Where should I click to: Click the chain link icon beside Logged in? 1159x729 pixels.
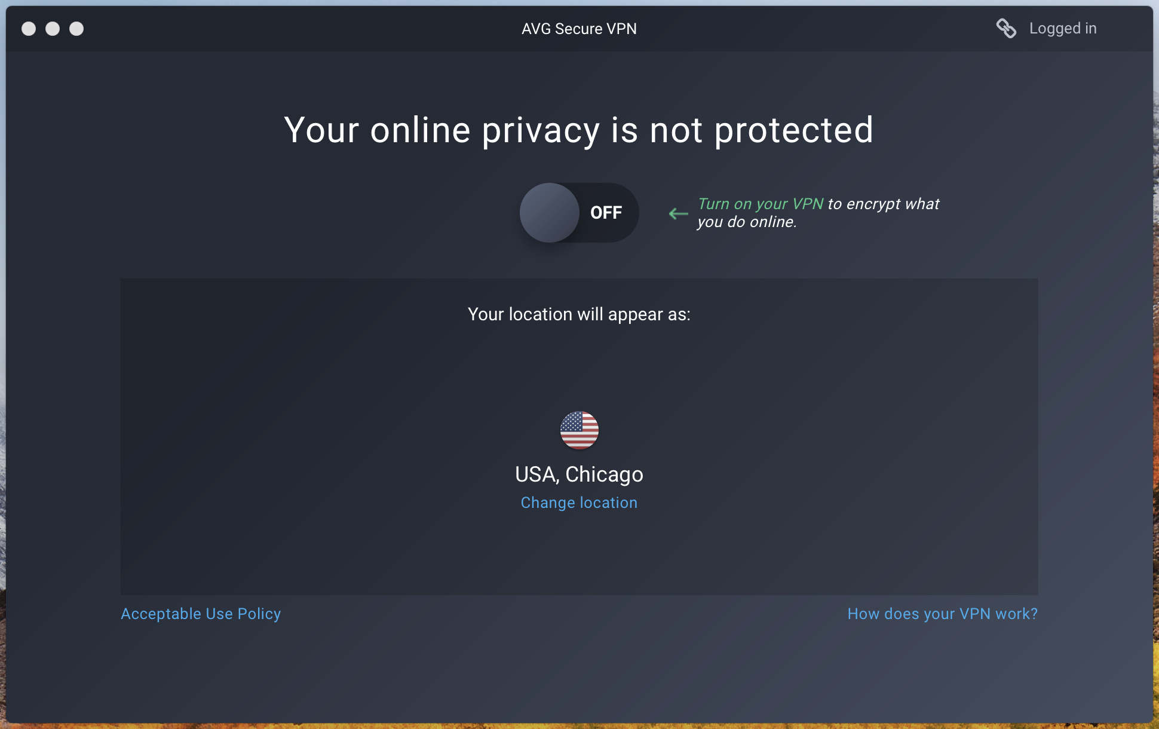click(x=1006, y=28)
